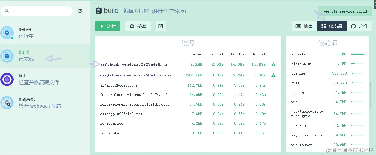Open the 参数 parameters button
376x155 pixels.
point(138,26)
